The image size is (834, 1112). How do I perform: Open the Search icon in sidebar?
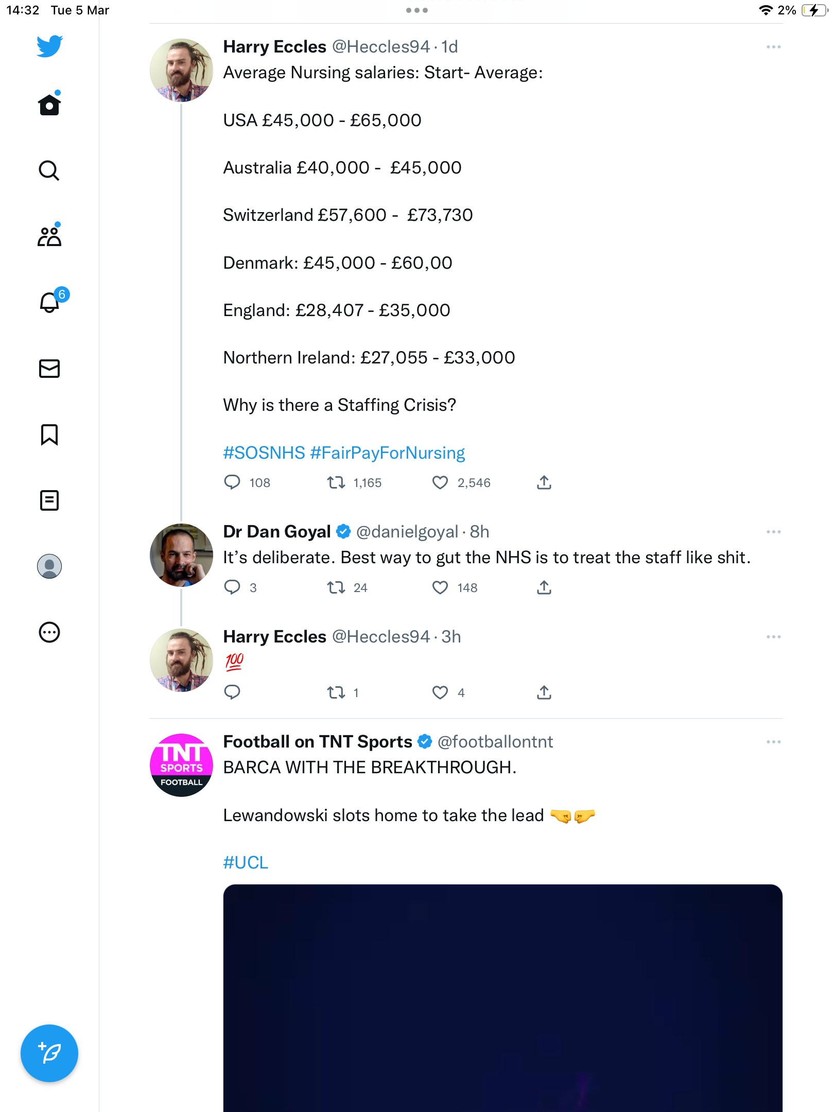tap(49, 170)
